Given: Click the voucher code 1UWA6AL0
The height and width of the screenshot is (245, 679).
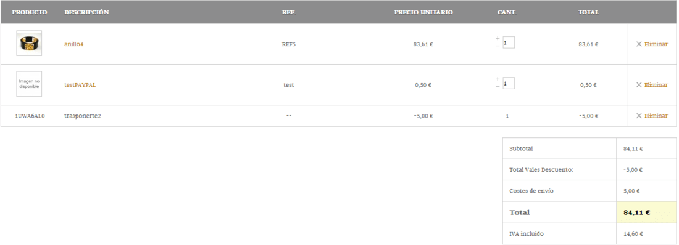Looking at the screenshot, I should [x=30, y=116].
